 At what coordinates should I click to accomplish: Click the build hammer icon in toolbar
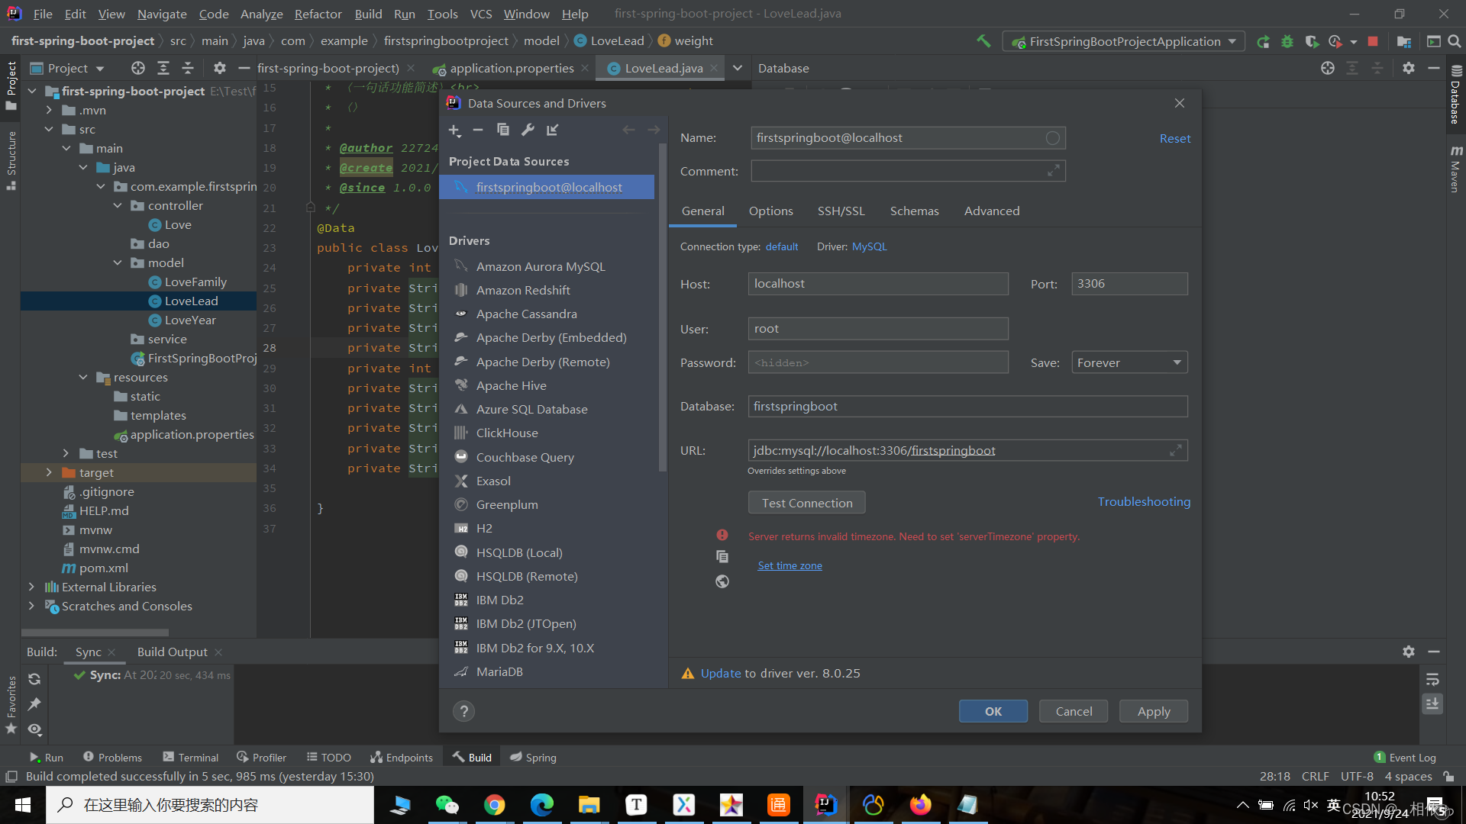[x=983, y=41]
